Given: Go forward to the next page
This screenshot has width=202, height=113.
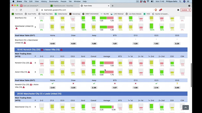Looking at the screenshot, I should click(x=17, y=10).
